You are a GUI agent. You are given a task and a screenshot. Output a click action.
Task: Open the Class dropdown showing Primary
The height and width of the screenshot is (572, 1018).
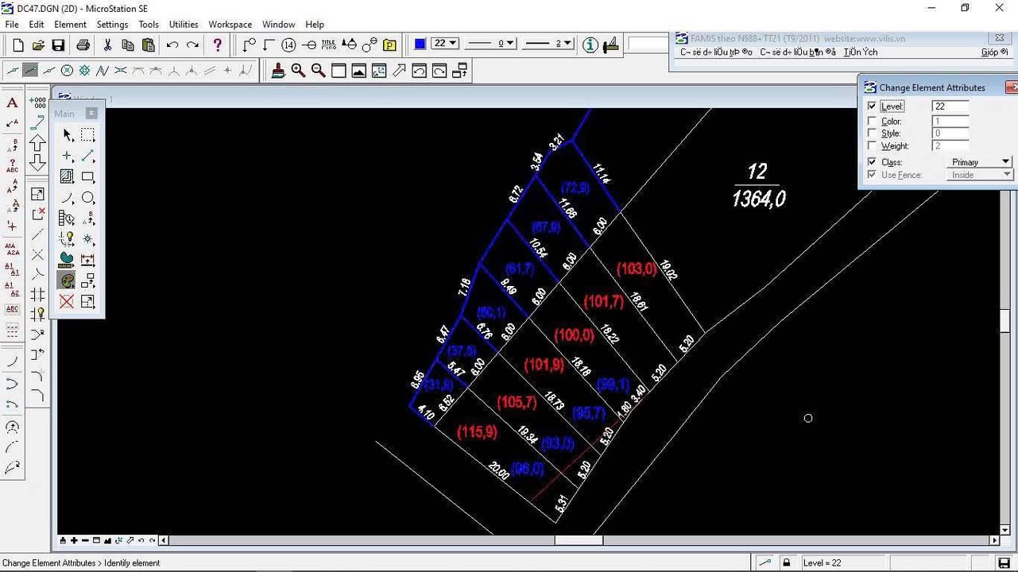(1005, 161)
